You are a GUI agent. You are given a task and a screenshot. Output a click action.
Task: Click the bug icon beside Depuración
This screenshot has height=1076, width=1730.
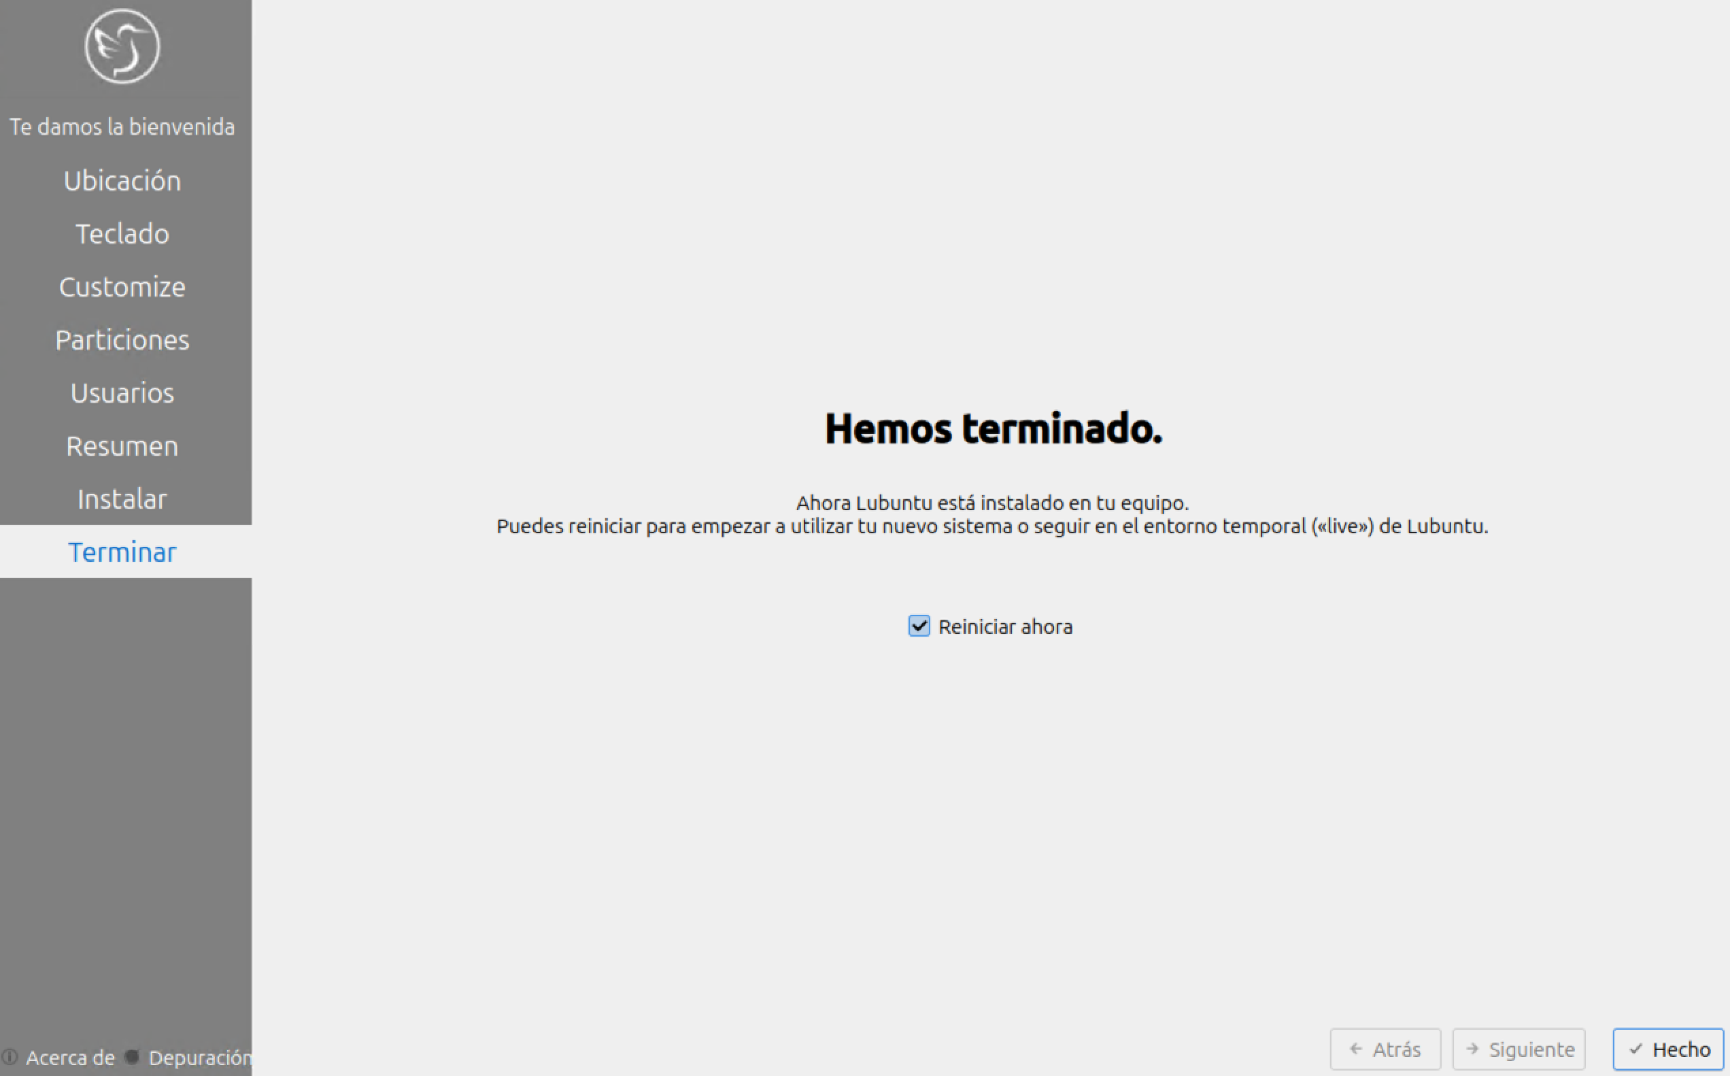[x=132, y=1058]
